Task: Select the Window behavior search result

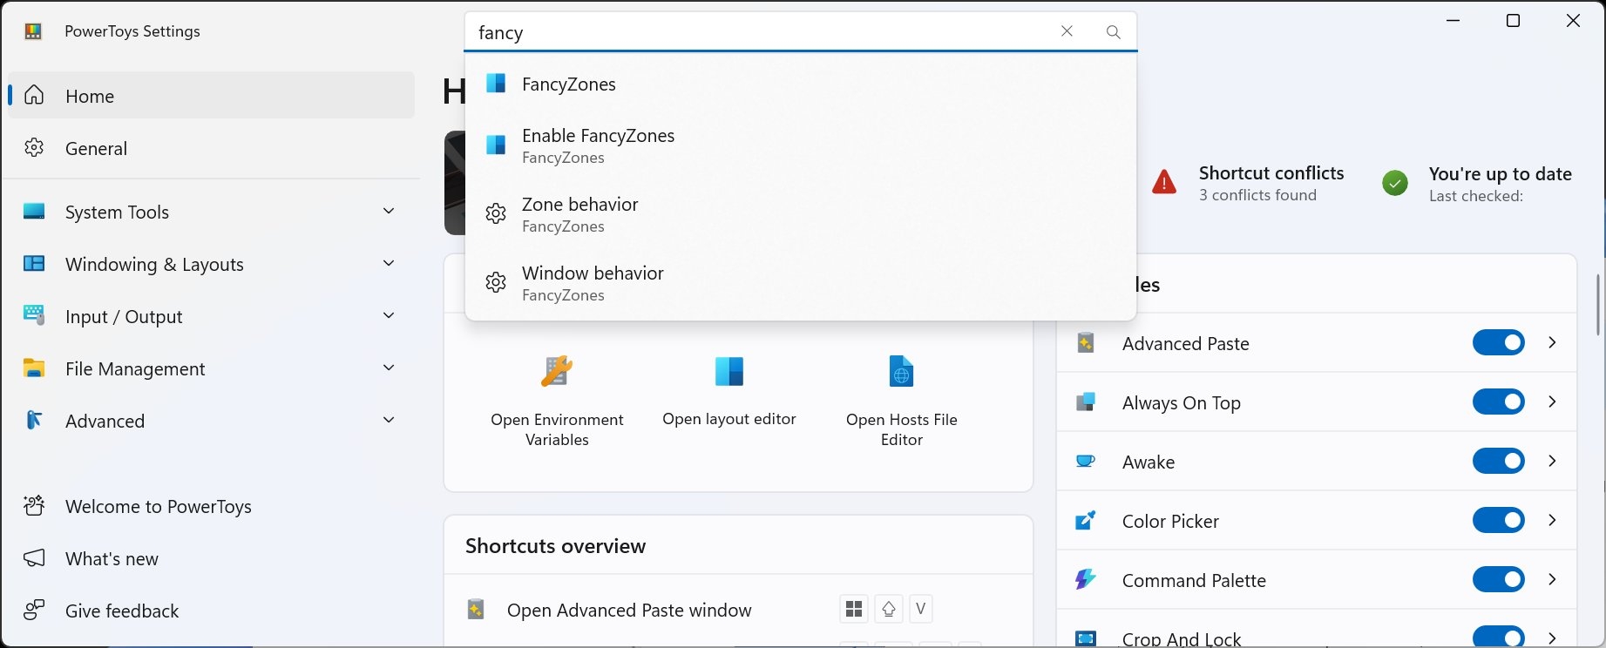Action: [x=801, y=283]
